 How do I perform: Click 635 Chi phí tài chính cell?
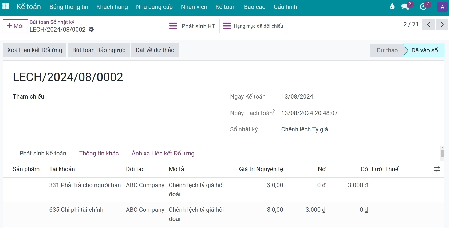(76, 210)
